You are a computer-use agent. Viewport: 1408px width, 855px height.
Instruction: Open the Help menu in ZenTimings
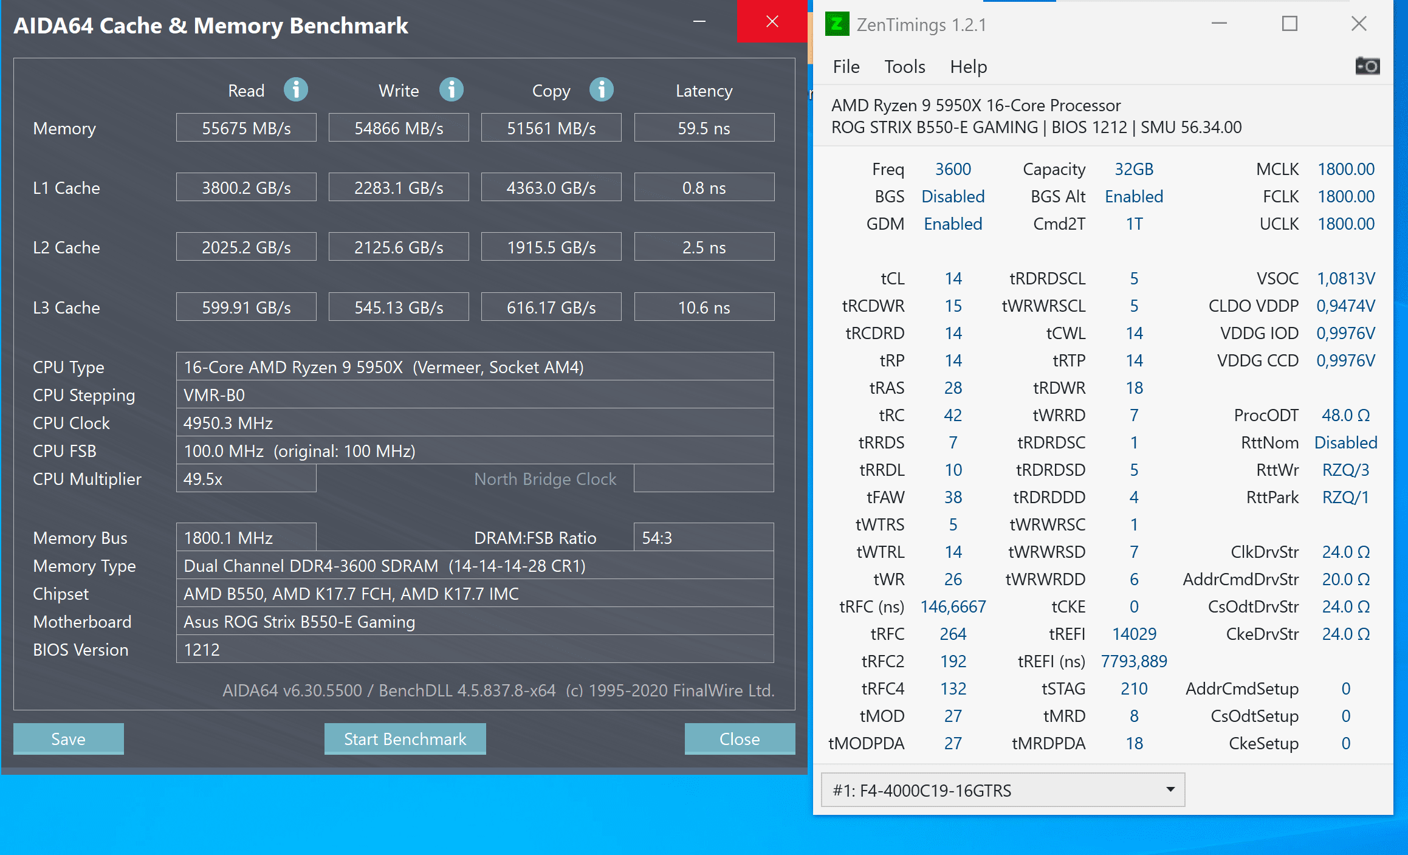point(969,66)
